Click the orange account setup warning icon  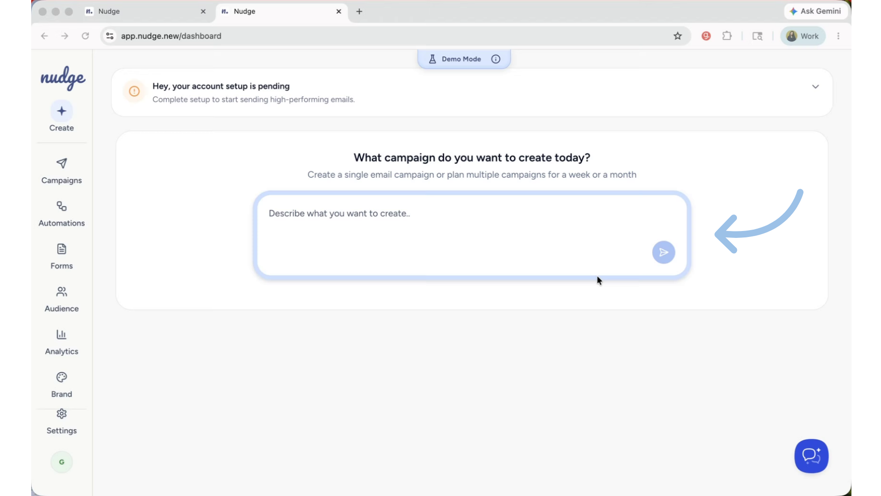(134, 91)
